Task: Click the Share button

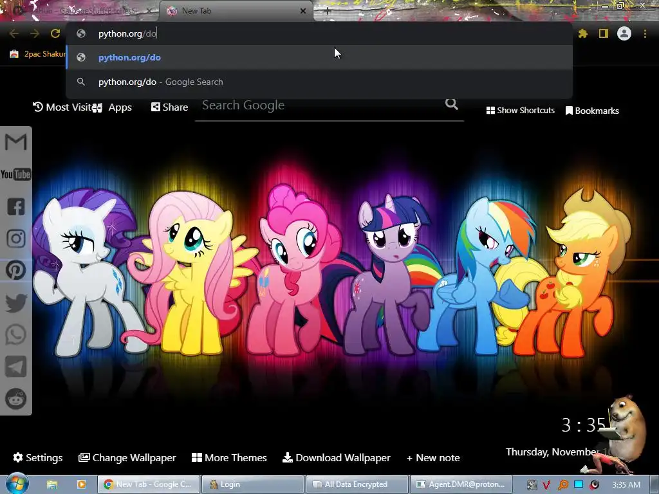Action: tap(169, 107)
